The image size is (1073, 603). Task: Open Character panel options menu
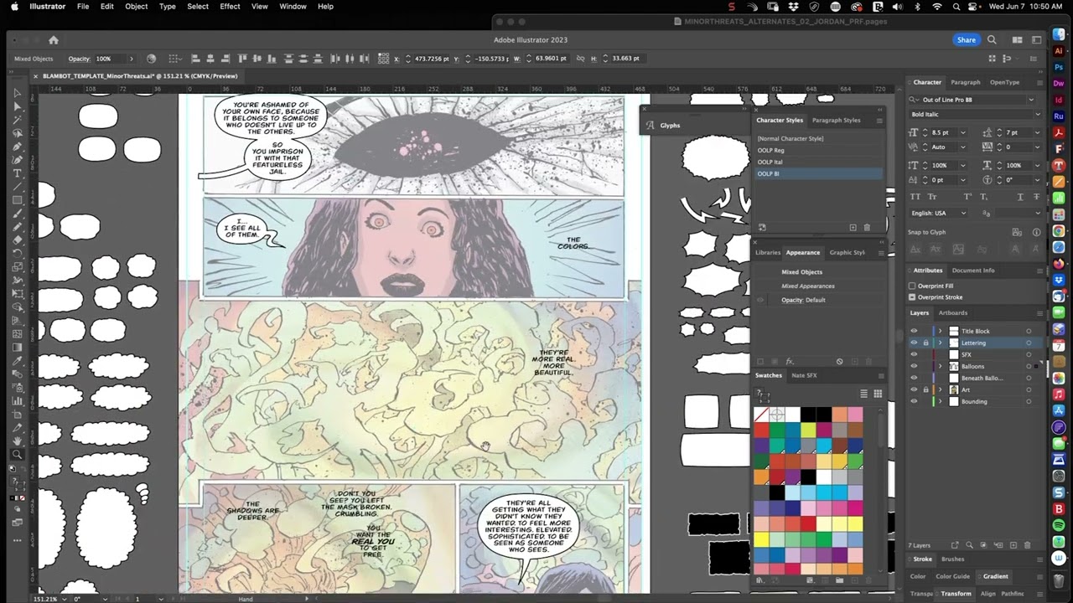1039,82
